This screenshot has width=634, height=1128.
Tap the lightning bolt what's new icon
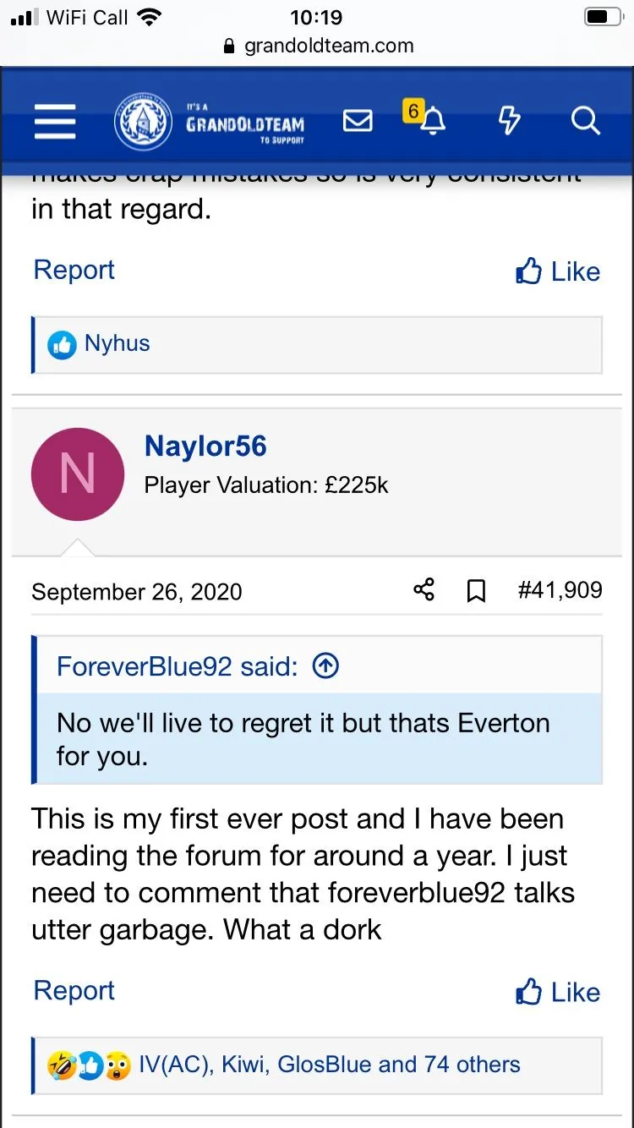pyautogui.click(x=509, y=122)
